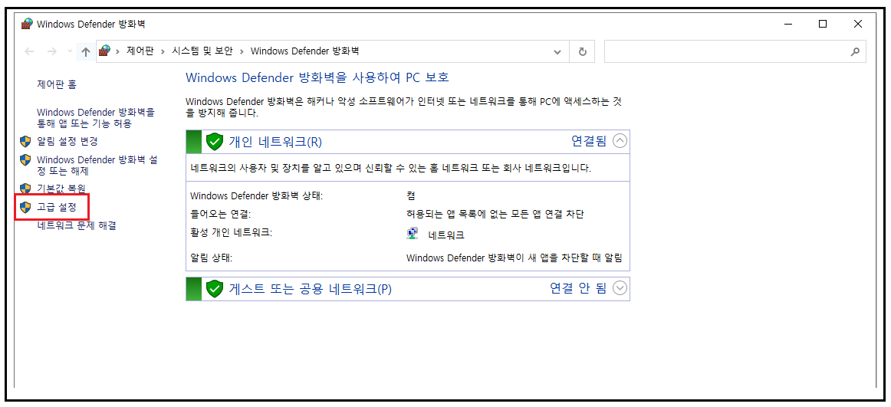Minimize the Windows Defender 방화벽 window

[787, 24]
